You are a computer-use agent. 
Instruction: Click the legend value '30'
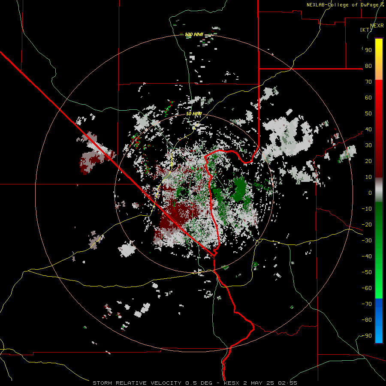368,145
